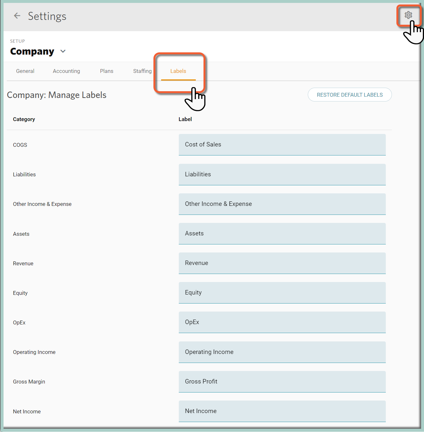Switch to the General tab
The image size is (424, 432).
pos(25,71)
